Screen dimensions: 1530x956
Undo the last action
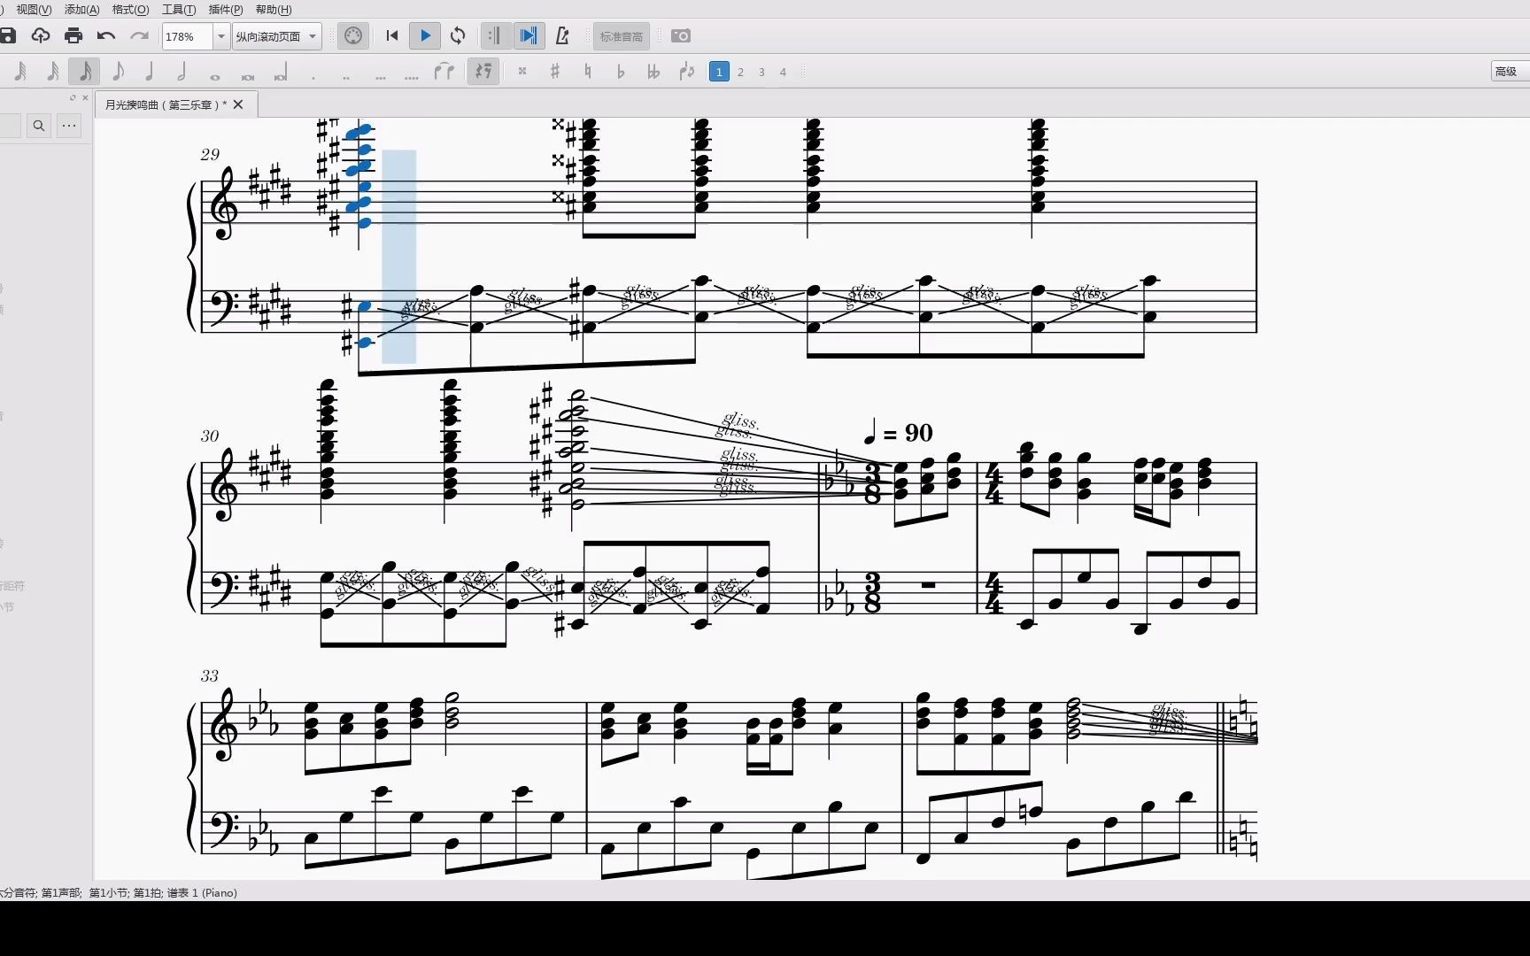[106, 35]
